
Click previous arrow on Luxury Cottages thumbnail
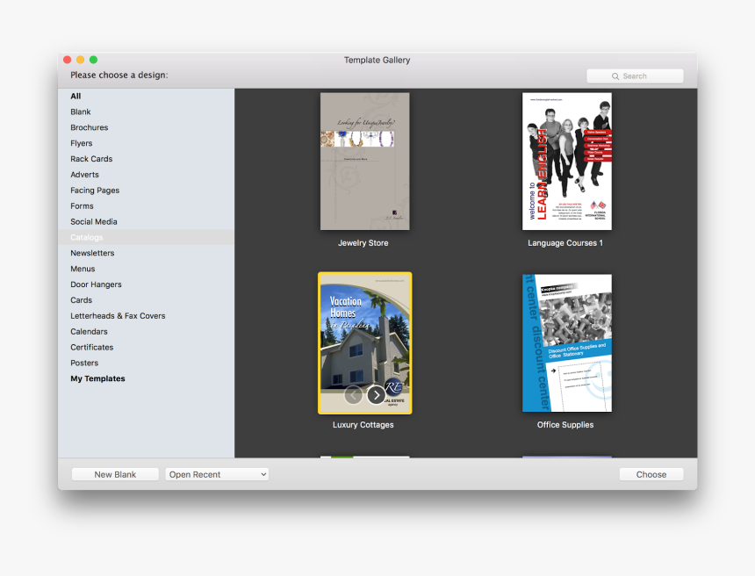coord(353,395)
